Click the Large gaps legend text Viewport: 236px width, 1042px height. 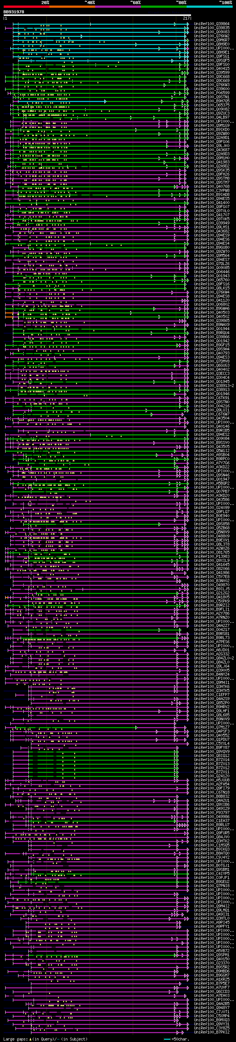click(45, 1039)
